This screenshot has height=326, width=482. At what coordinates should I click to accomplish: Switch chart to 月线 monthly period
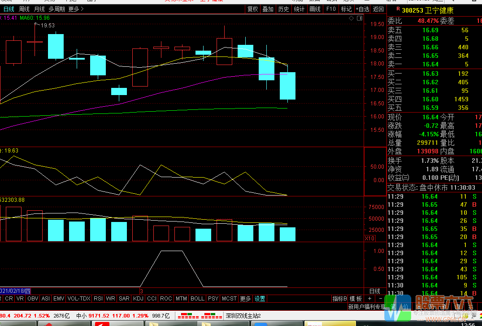coord(39,9)
